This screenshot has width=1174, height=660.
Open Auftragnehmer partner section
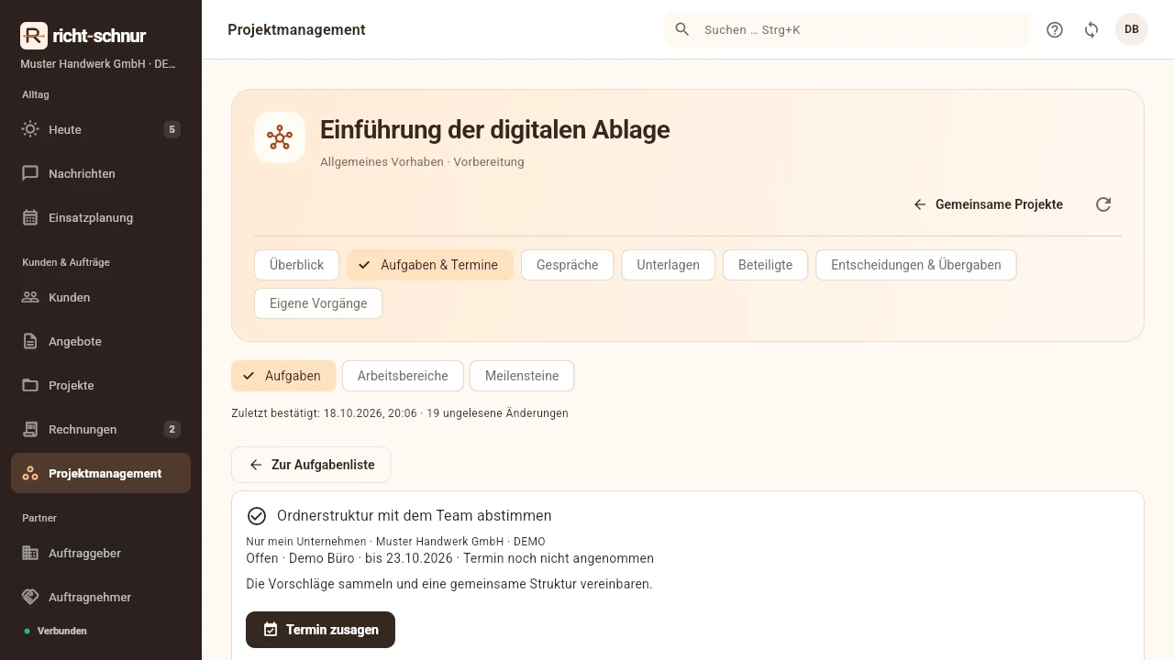pyautogui.click(x=101, y=597)
